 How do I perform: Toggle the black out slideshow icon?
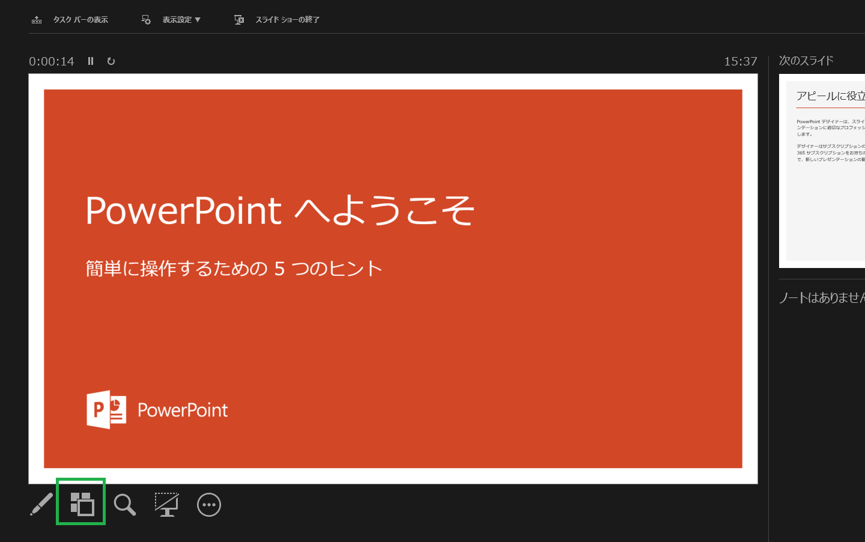(x=167, y=505)
